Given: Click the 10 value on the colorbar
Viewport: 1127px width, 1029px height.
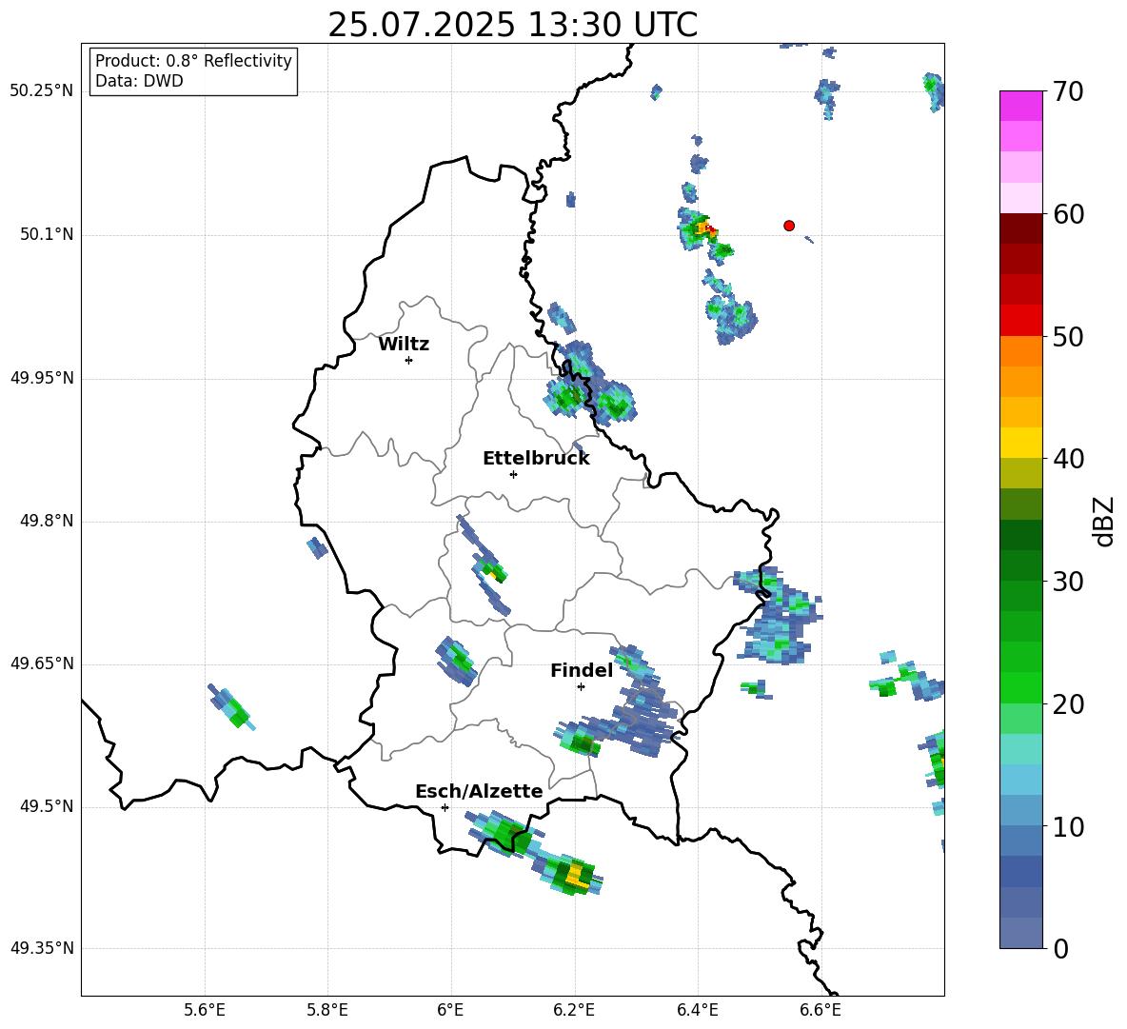Looking at the screenshot, I should point(1068,826).
